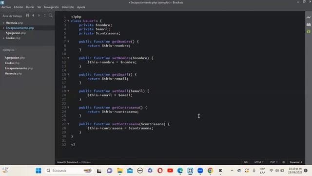Collapse setEmail function at line 19
Image resolution: width=312 pixels, height=176 pixels.
(x=68, y=91)
